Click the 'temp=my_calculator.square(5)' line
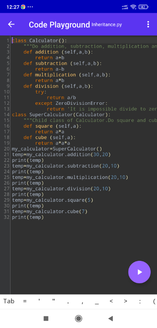Image resolution: width=157 pixels, height=328 pixels. [53, 200]
